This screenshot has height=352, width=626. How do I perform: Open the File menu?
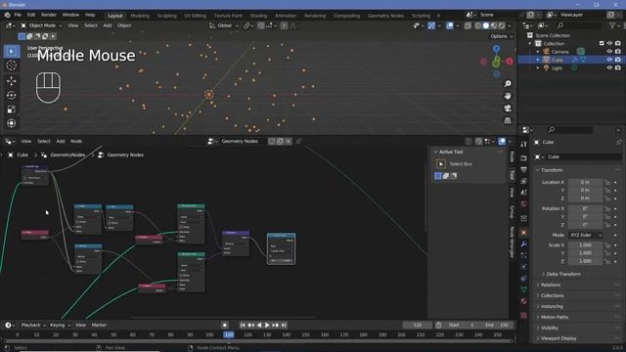click(18, 15)
